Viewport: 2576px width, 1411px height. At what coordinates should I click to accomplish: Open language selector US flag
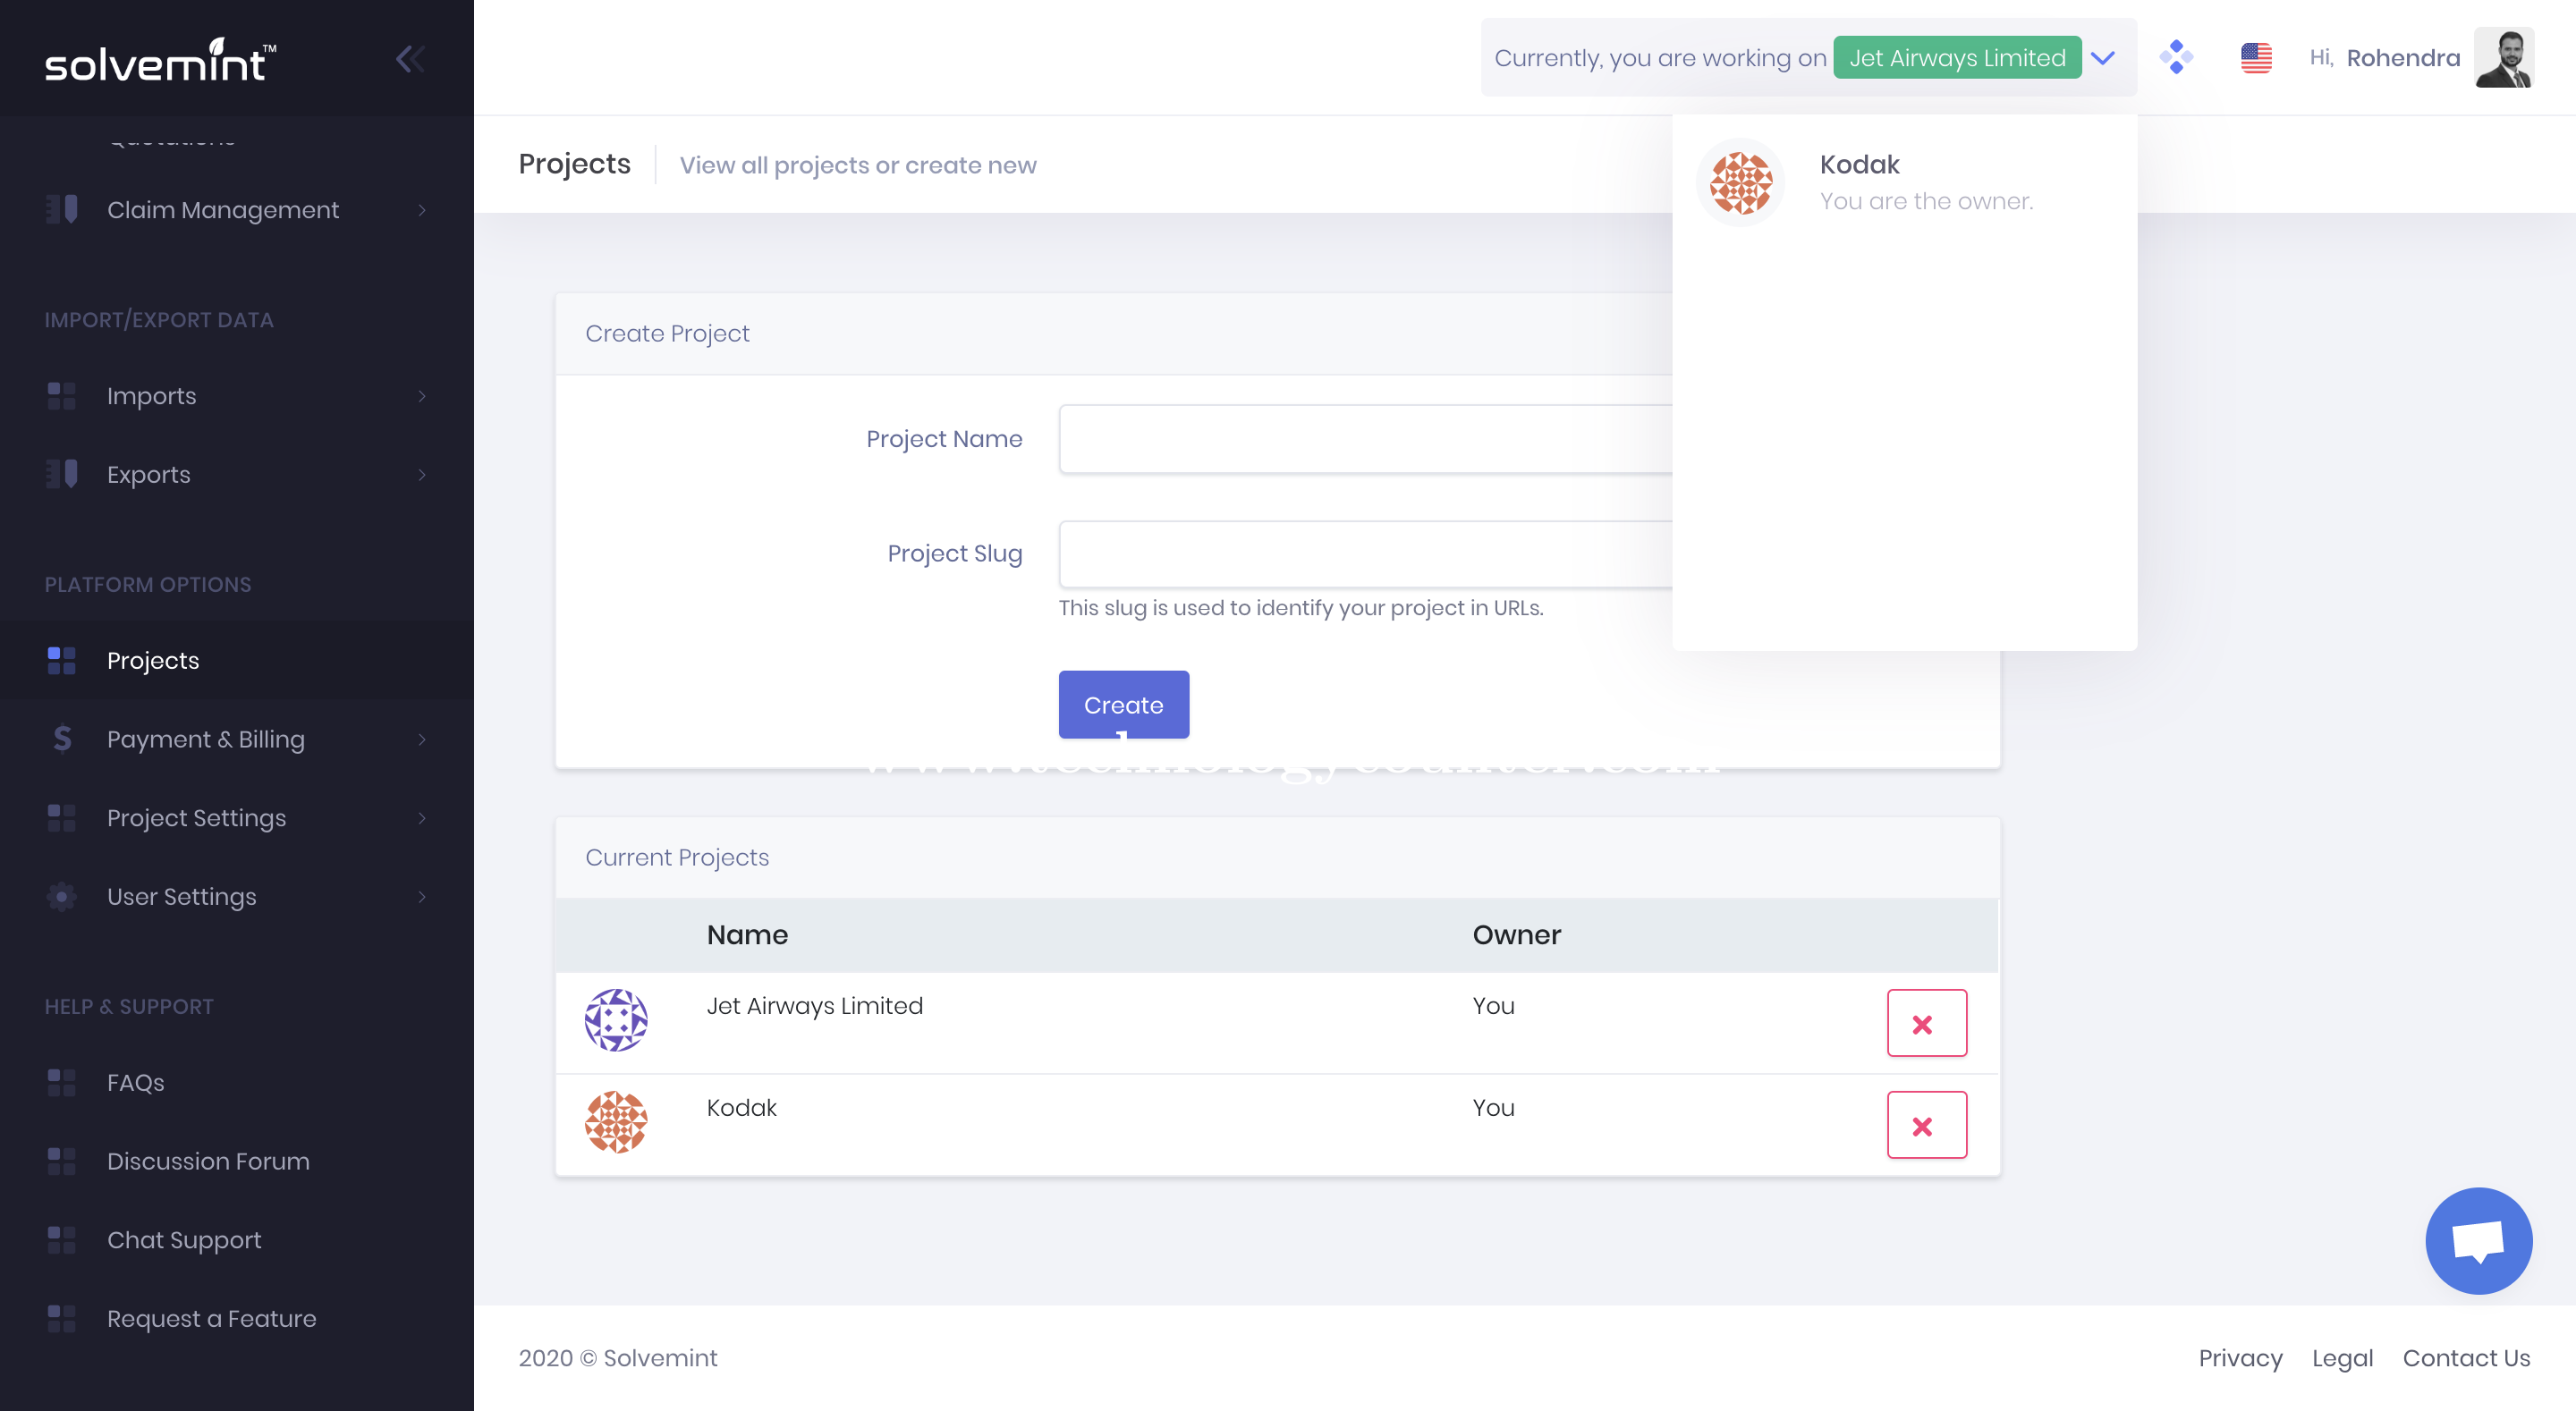pyautogui.click(x=2256, y=58)
